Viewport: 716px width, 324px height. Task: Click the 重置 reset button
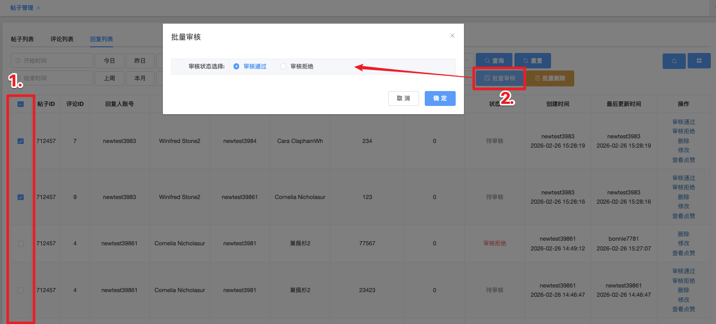pos(532,61)
